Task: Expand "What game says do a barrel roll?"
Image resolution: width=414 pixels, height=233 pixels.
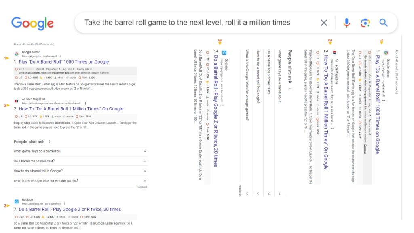Action: tap(80, 151)
